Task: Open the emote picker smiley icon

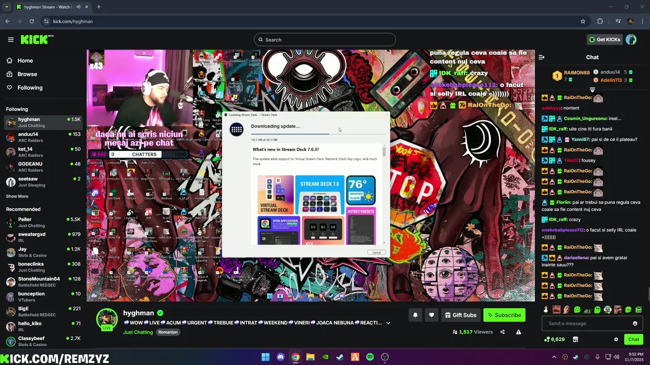Action: [x=635, y=323]
